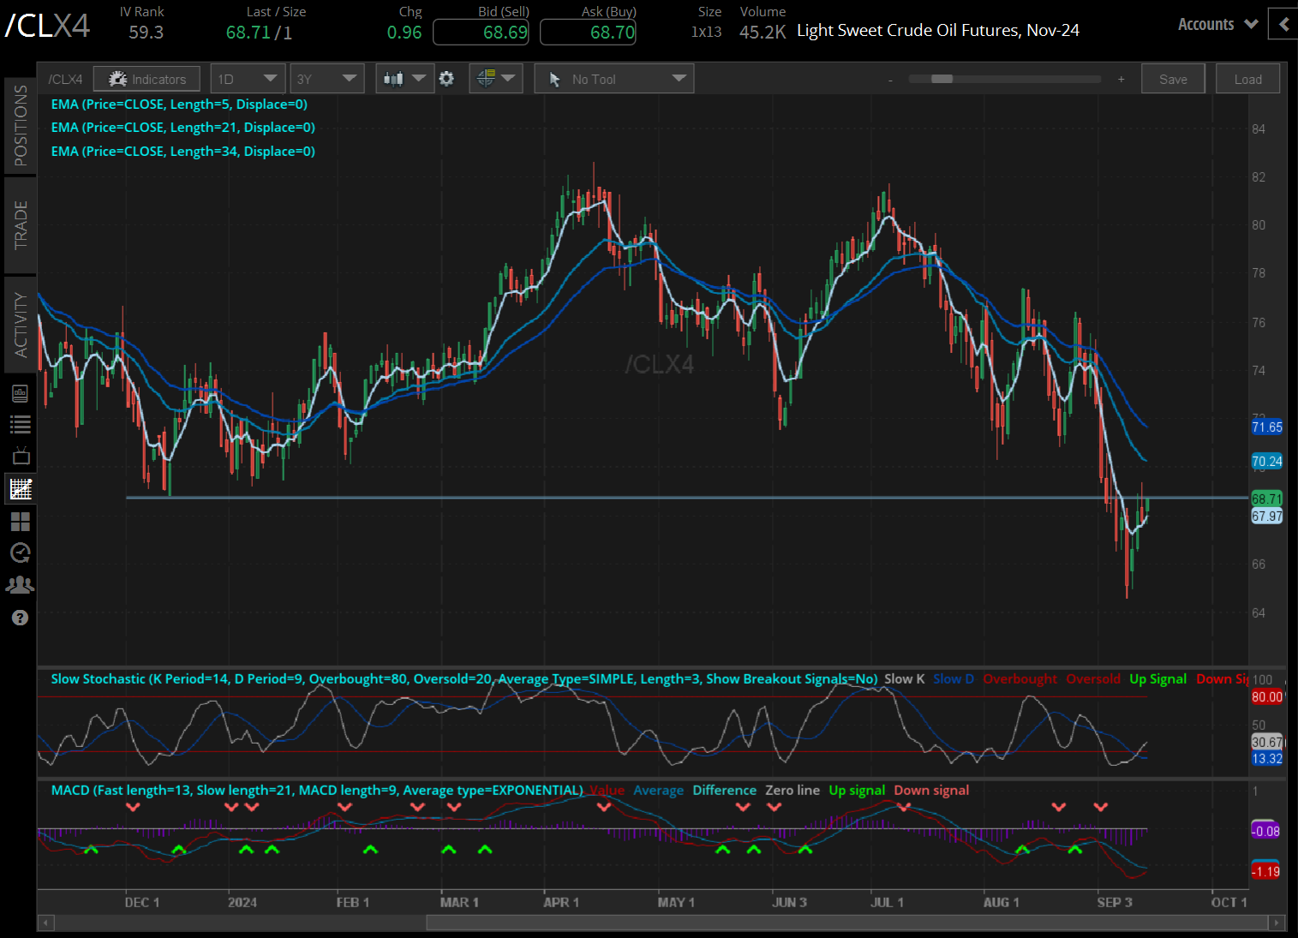Click the watchlist icon in the sidebar

pyautogui.click(x=20, y=423)
